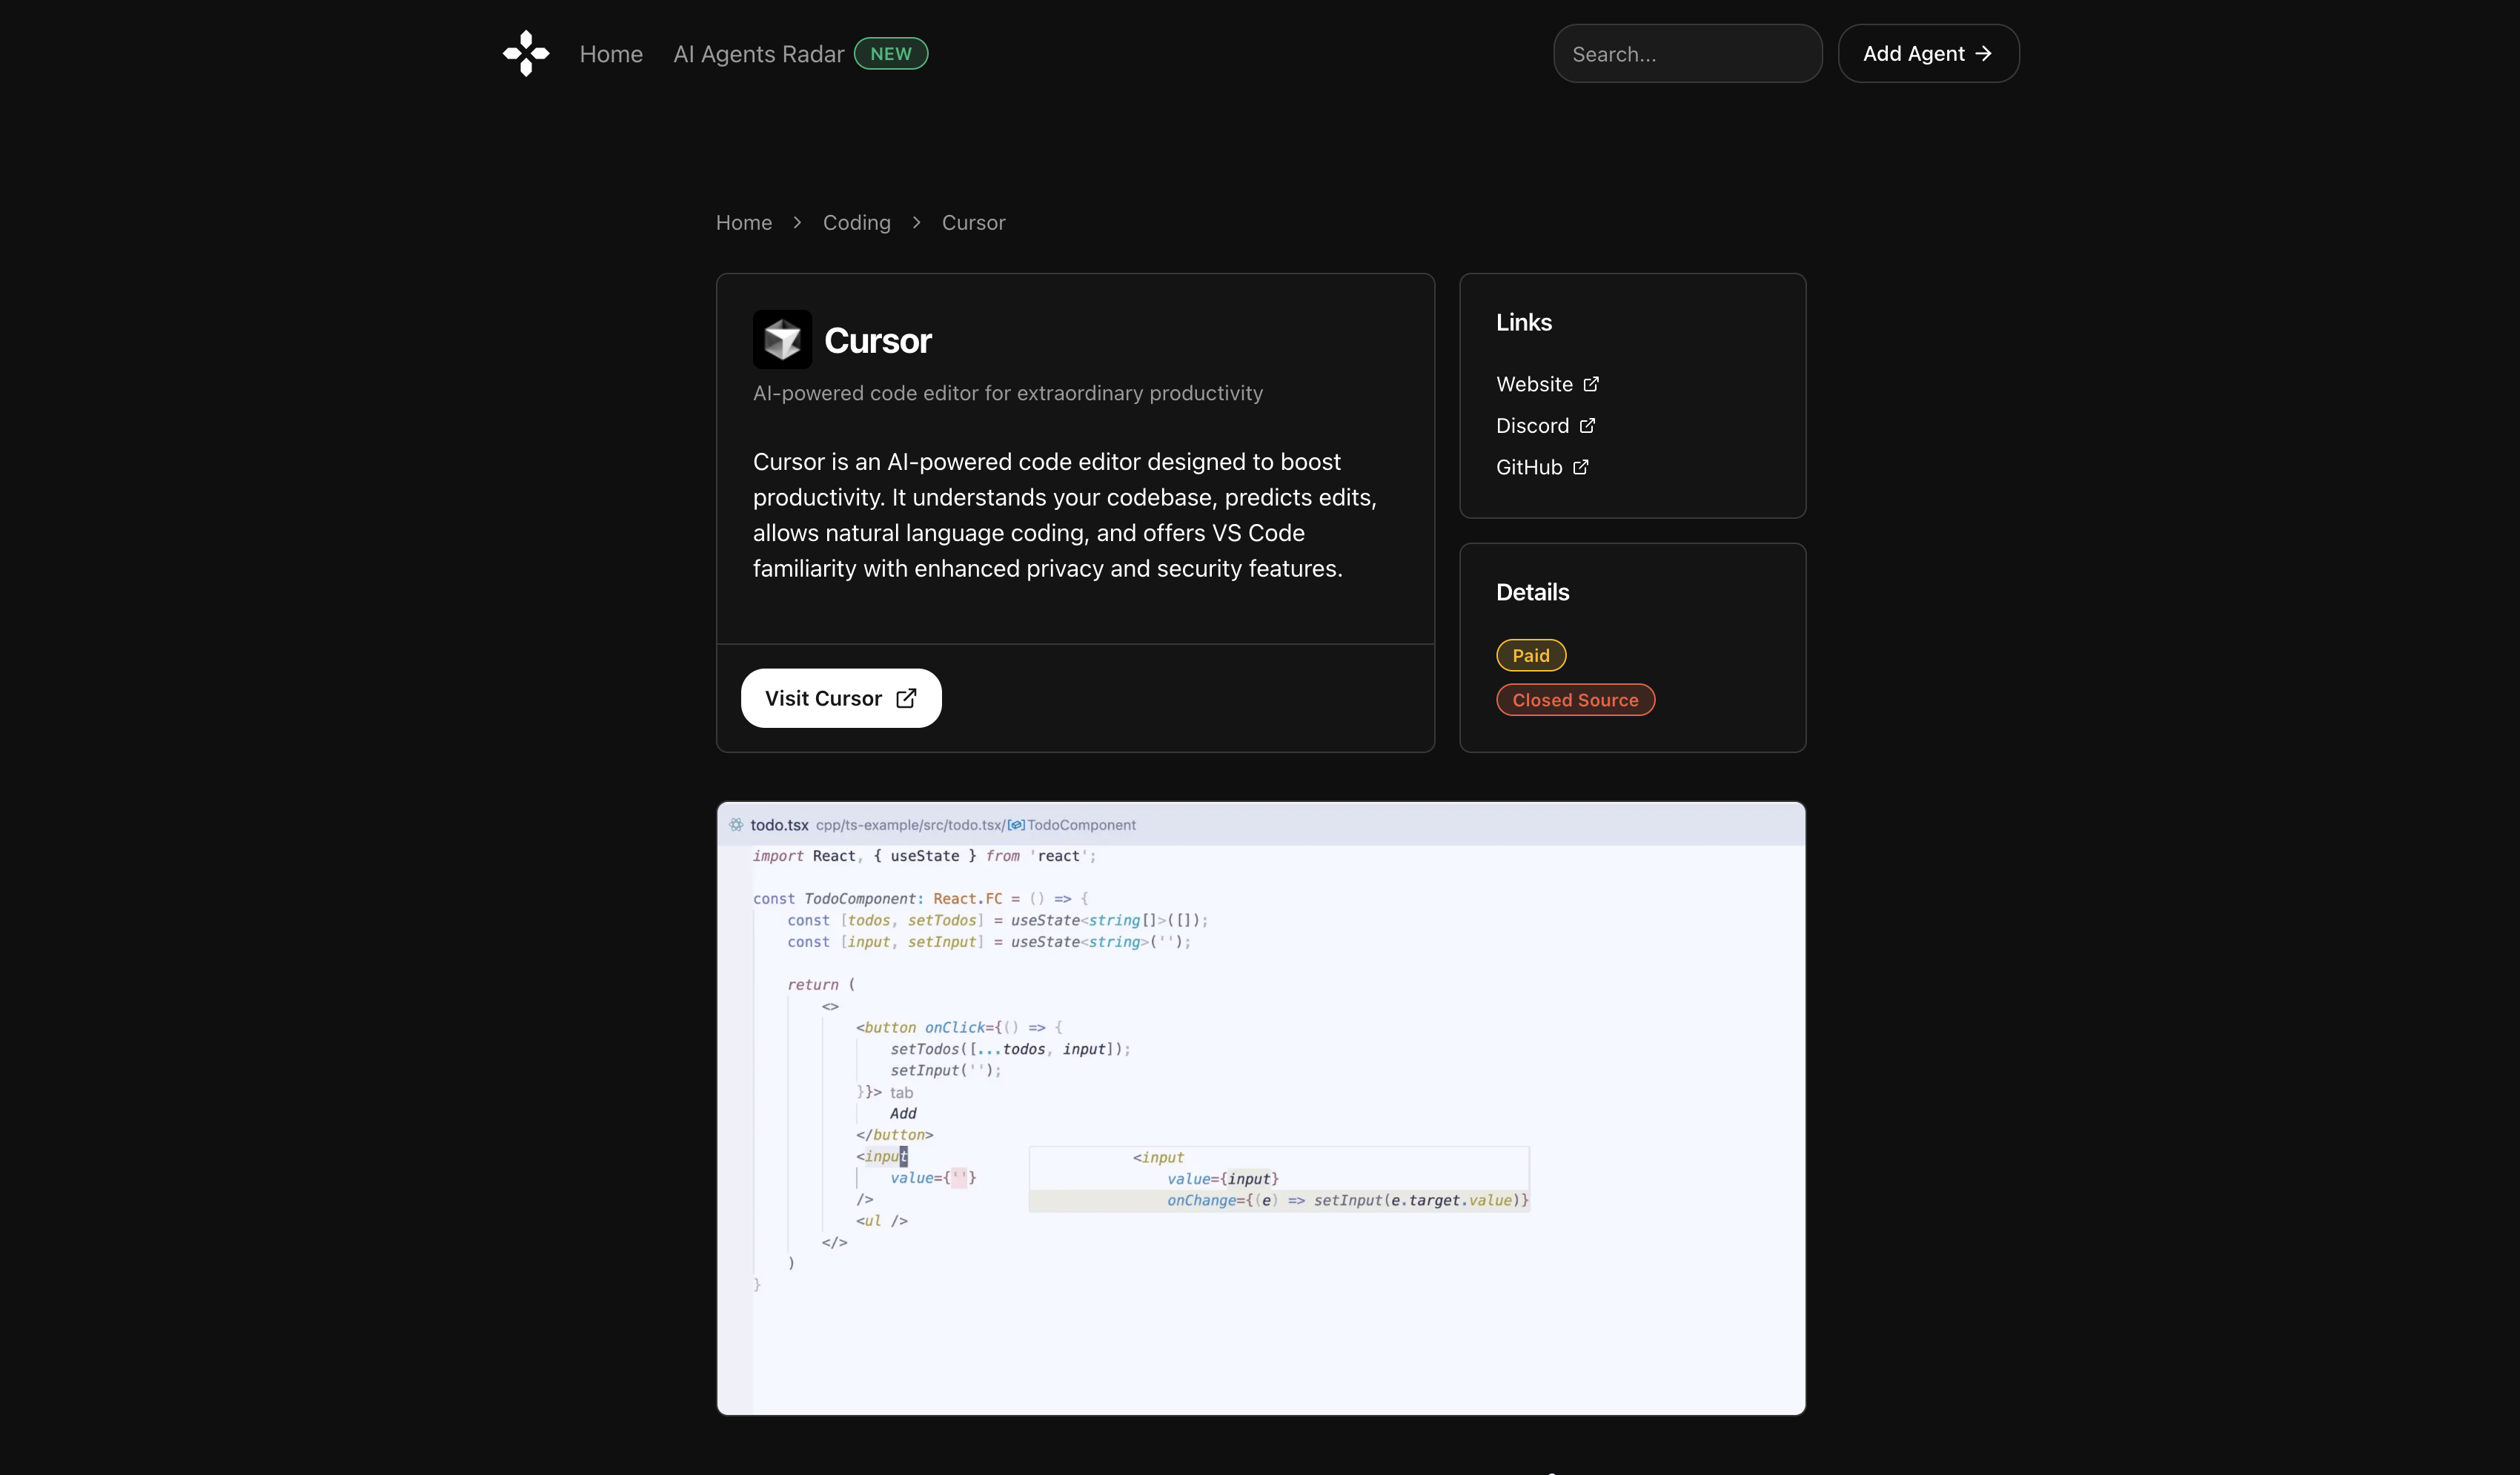Focus the Search input field
The height and width of the screenshot is (1475, 2520).
tap(1687, 54)
